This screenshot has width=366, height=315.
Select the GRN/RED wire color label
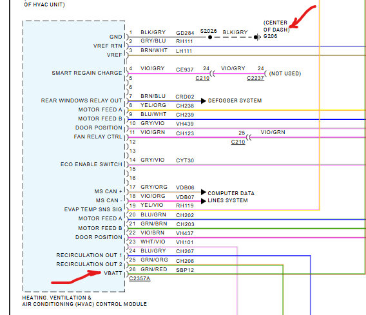pyautogui.click(x=154, y=269)
